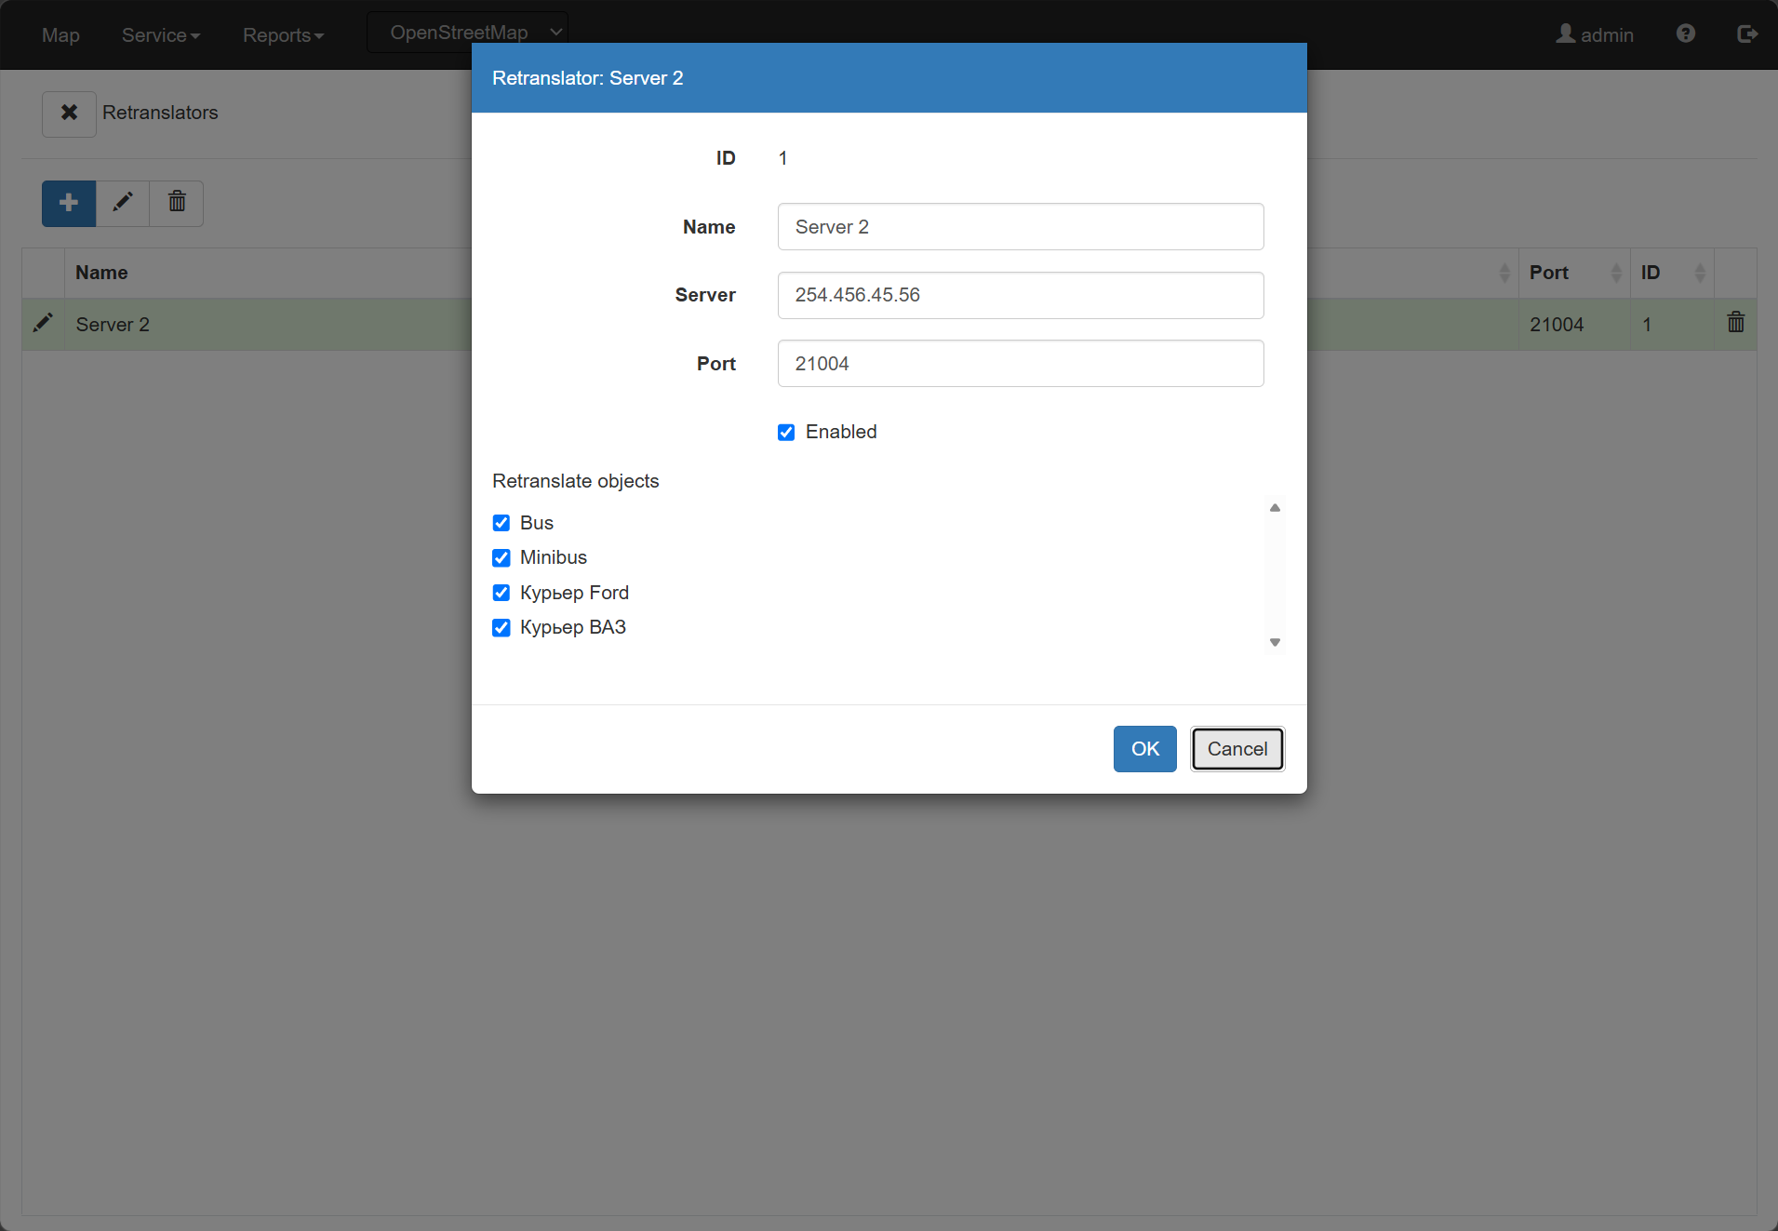The width and height of the screenshot is (1778, 1231).
Task: Toggle the Курьер Ford checkbox
Action: pyautogui.click(x=501, y=593)
